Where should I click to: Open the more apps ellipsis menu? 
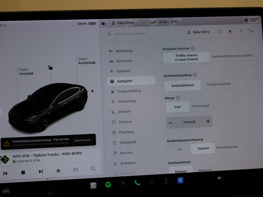152,182
